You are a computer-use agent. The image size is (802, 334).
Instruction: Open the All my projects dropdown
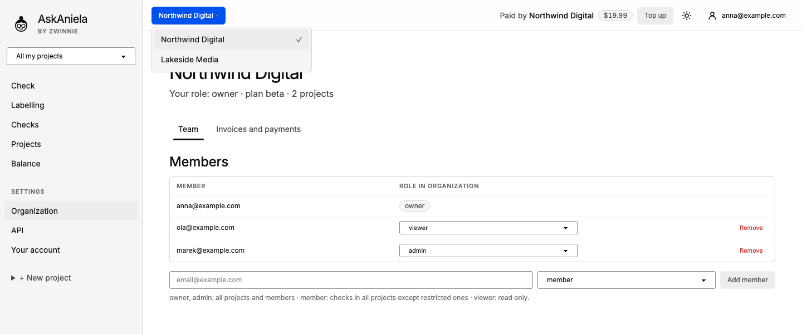tap(71, 56)
